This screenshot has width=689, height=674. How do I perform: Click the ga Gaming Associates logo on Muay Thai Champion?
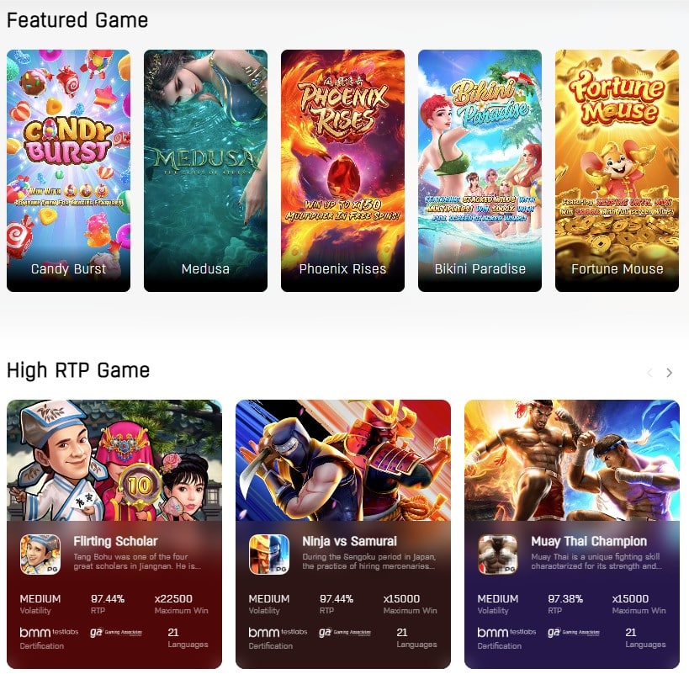(574, 632)
